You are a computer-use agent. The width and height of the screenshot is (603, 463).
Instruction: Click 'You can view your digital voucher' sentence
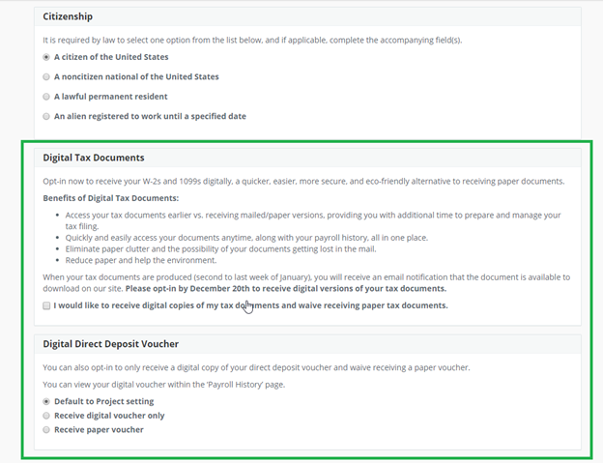click(164, 385)
